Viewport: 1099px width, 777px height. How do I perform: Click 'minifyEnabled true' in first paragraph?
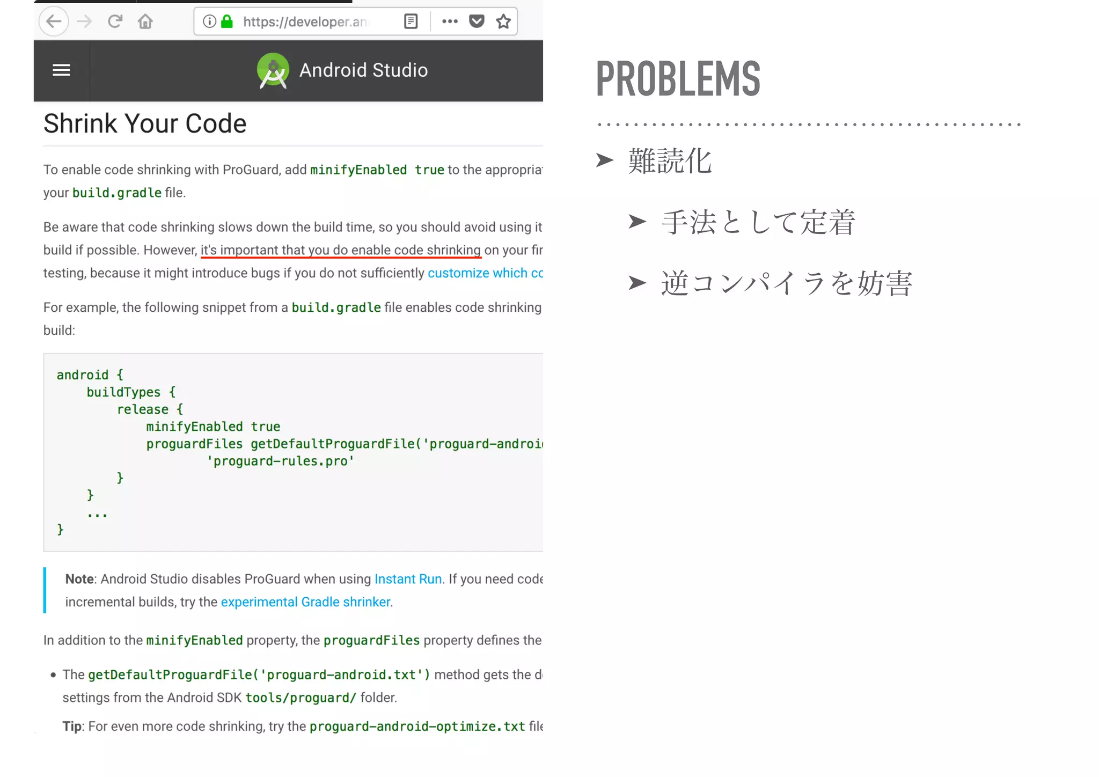click(x=377, y=170)
